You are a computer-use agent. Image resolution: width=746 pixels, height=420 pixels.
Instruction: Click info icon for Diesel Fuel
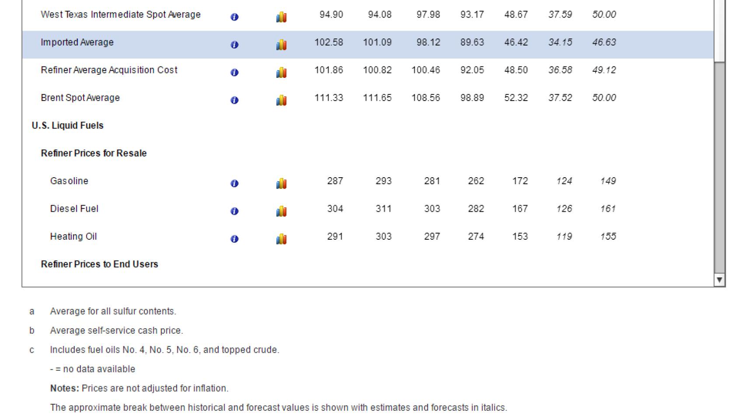pos(234,211)
